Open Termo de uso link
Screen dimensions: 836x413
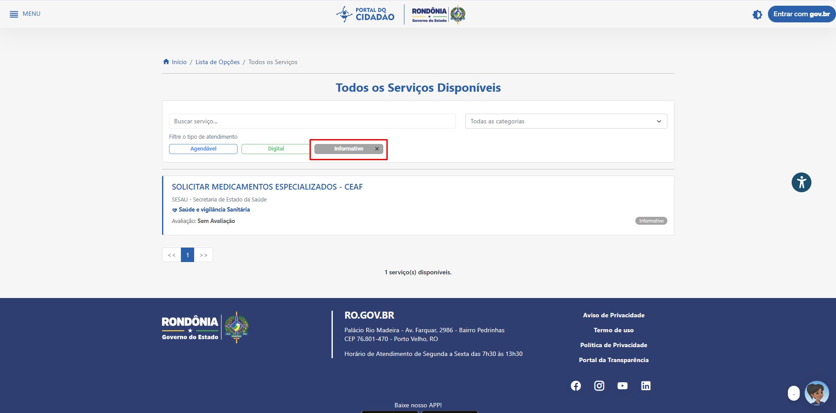click(613, 330)
